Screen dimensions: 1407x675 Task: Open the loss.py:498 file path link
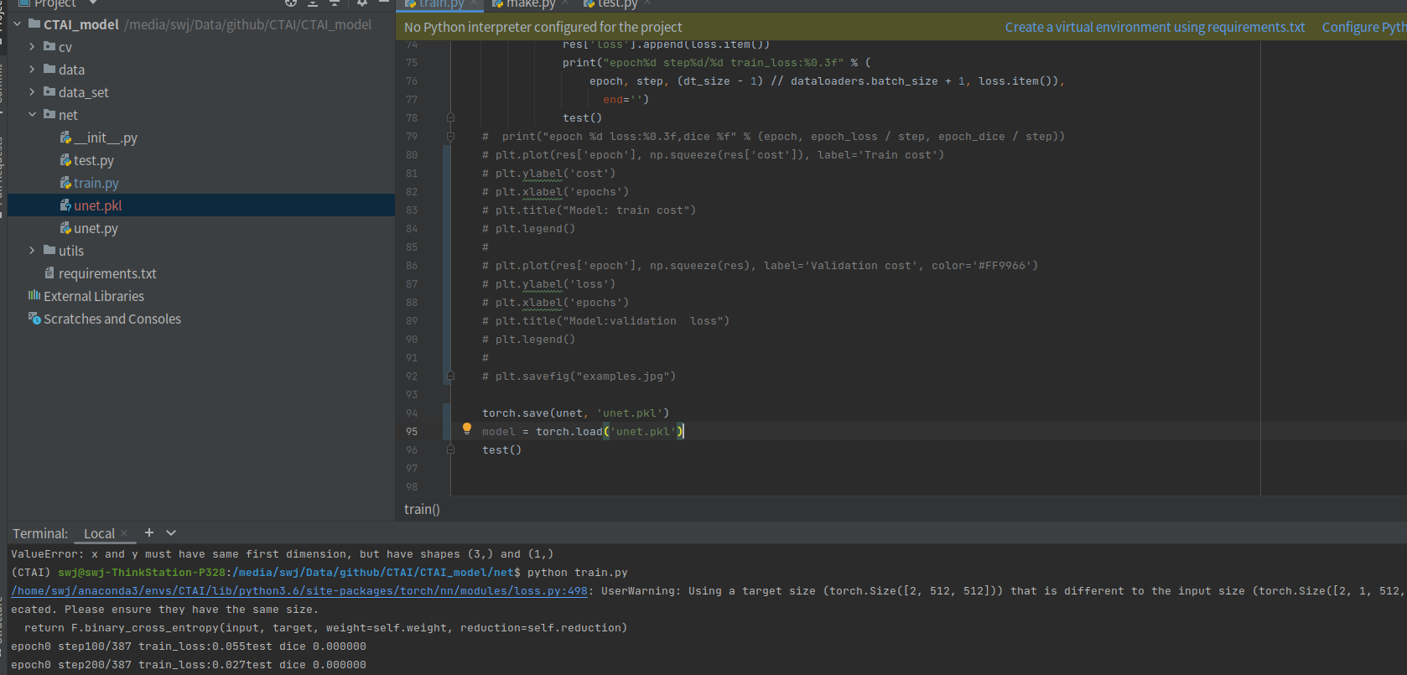tap(299, 591)
